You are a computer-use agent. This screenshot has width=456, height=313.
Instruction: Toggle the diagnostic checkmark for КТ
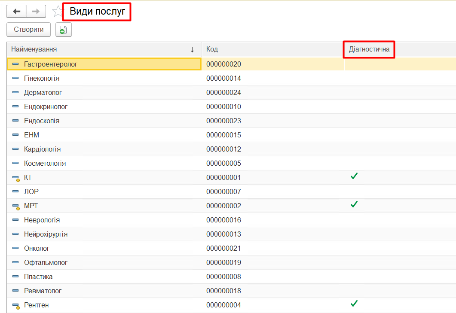354,176
